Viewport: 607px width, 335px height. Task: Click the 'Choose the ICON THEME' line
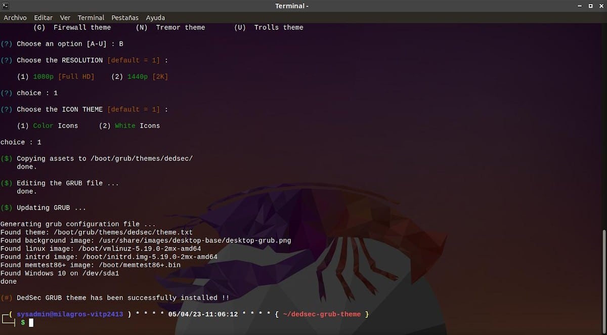[84, 109]
